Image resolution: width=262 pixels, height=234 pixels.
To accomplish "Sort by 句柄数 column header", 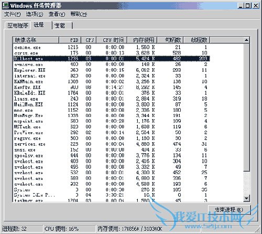I will tap(170, 40).
